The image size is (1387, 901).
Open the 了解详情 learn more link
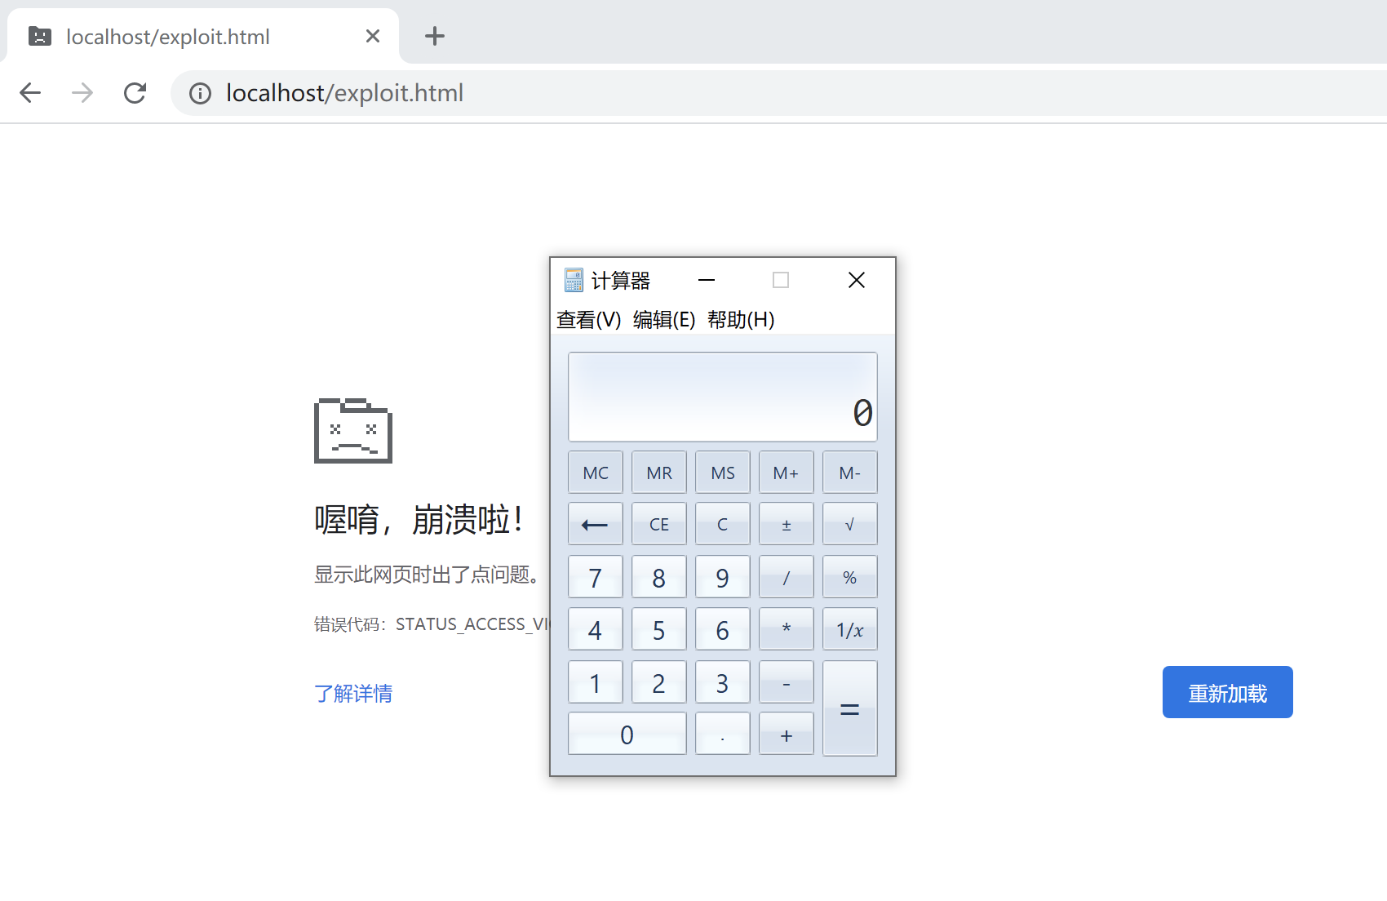tap(353, 694)
